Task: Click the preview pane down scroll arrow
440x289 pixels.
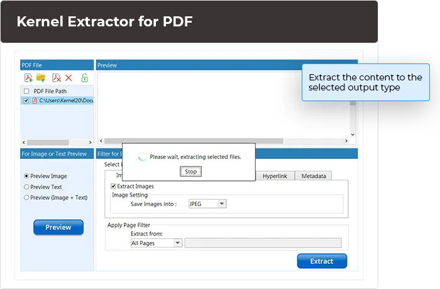Action: tap(353, 134)
